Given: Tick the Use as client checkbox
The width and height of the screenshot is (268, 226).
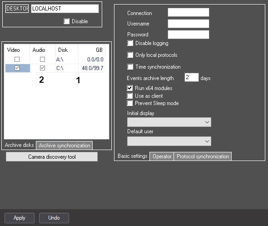Looking at the screenshot, I should (x=130, y=96).
